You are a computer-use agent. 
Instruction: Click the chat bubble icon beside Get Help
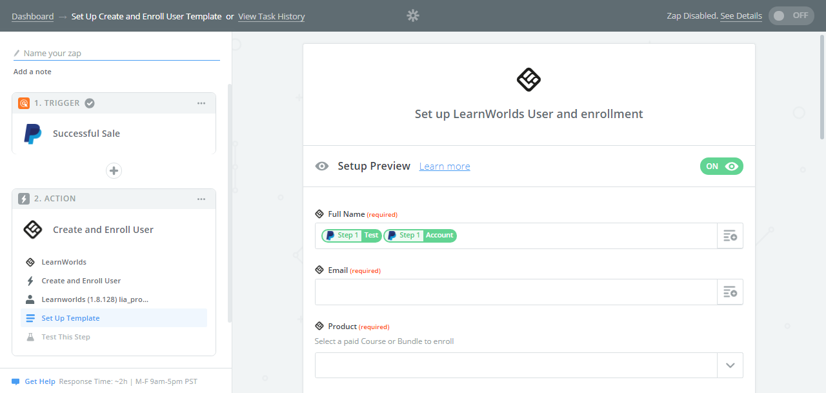(x=15, y=381)
